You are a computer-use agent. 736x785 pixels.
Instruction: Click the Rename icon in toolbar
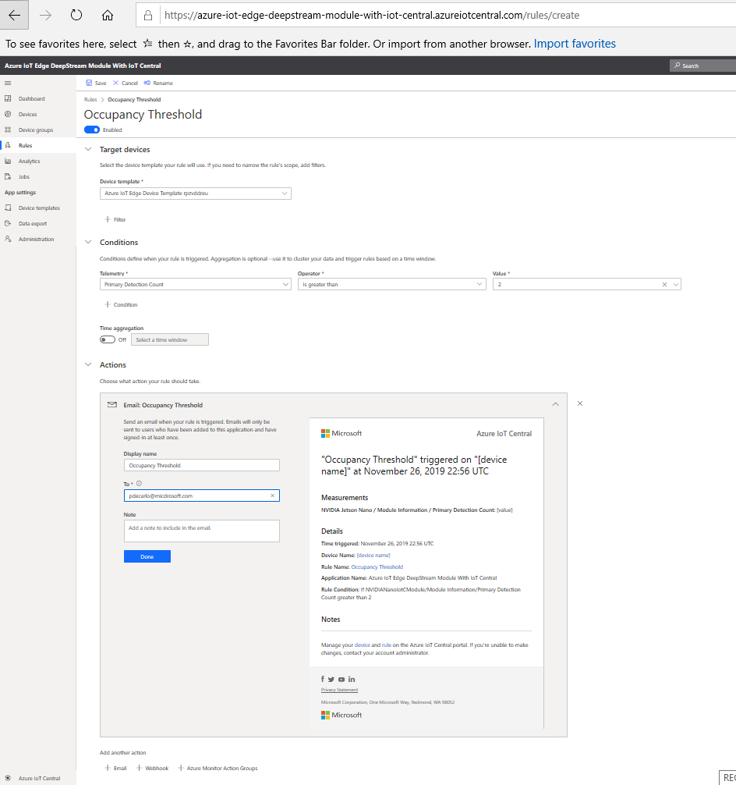click(x=147, y=83)
